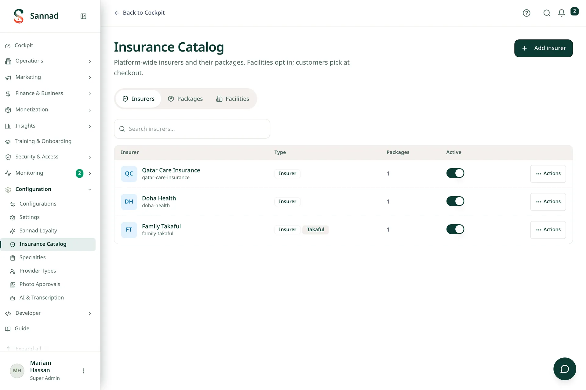This screenshot has width=586, height=390.
Task: Click the MH user avatar
Action: click(17, 370)
